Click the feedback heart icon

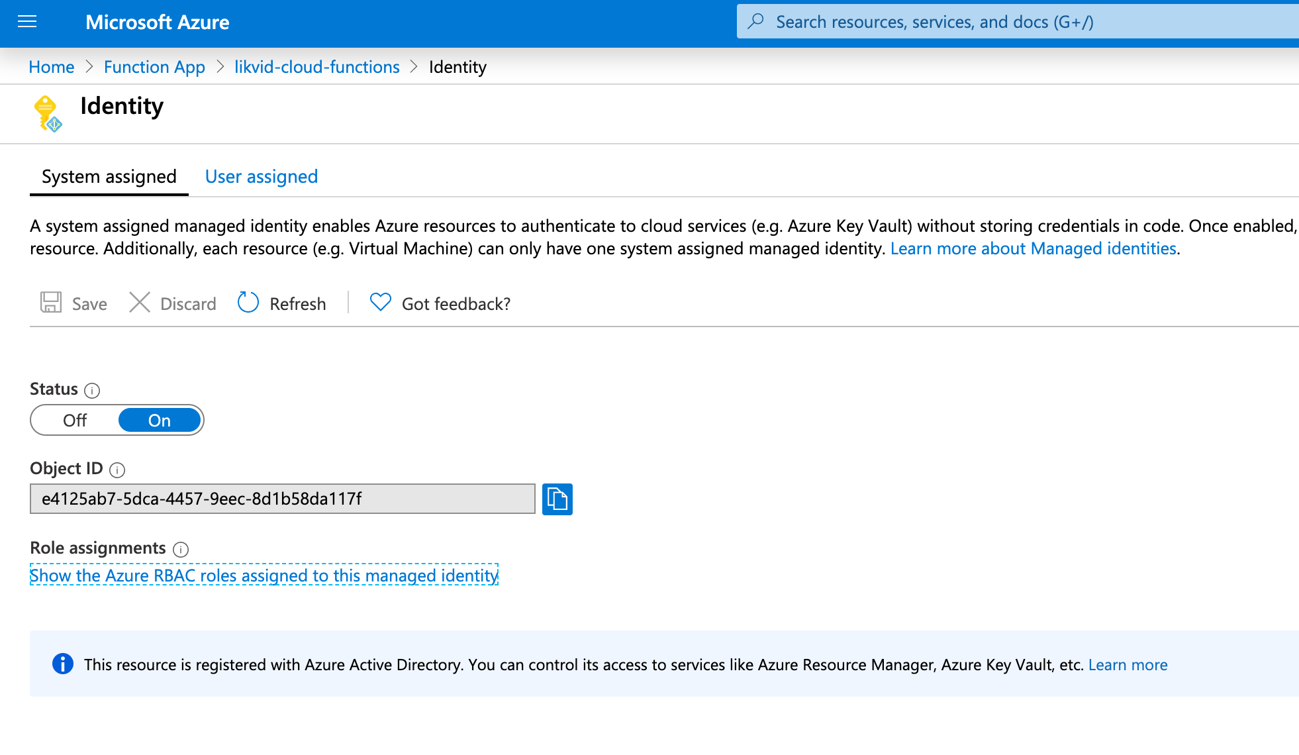pos(380,303)
